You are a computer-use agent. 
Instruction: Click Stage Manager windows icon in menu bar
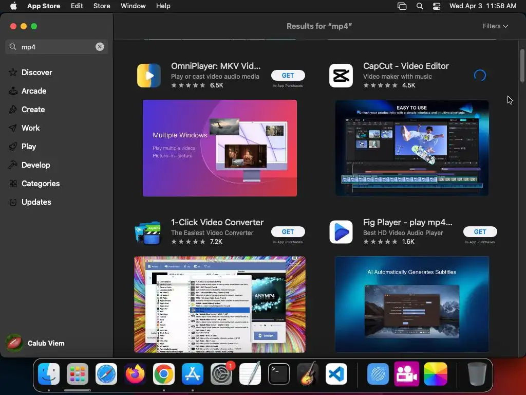click(x=402, y=6)
